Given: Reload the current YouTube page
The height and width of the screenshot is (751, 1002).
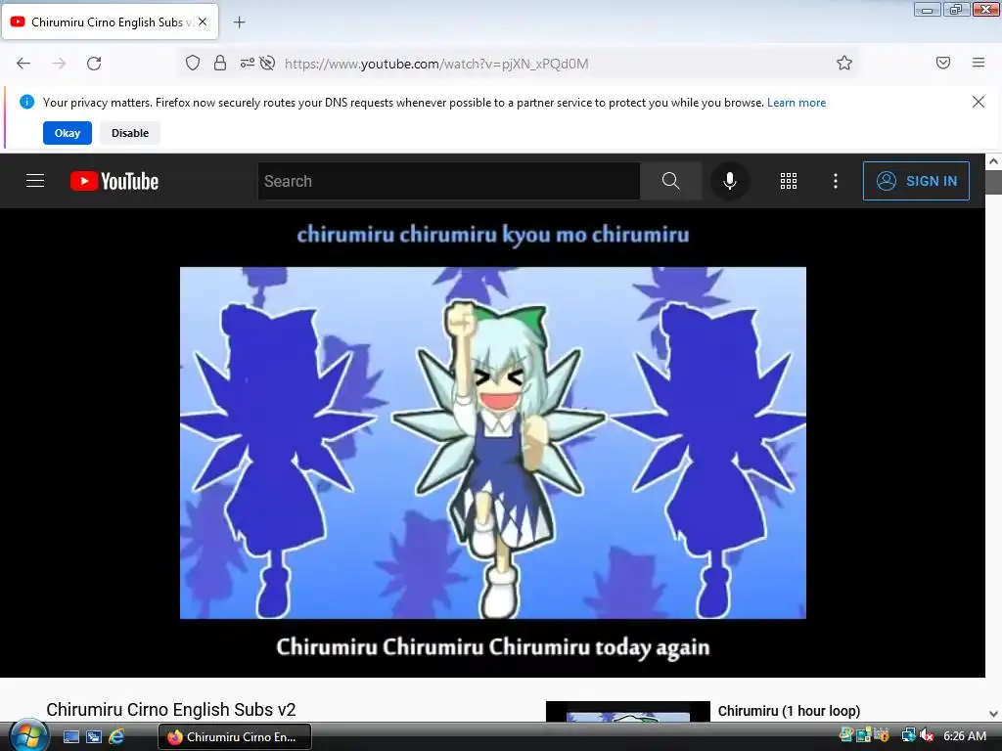Looking at the screenshot, I should tap(94, 64).
